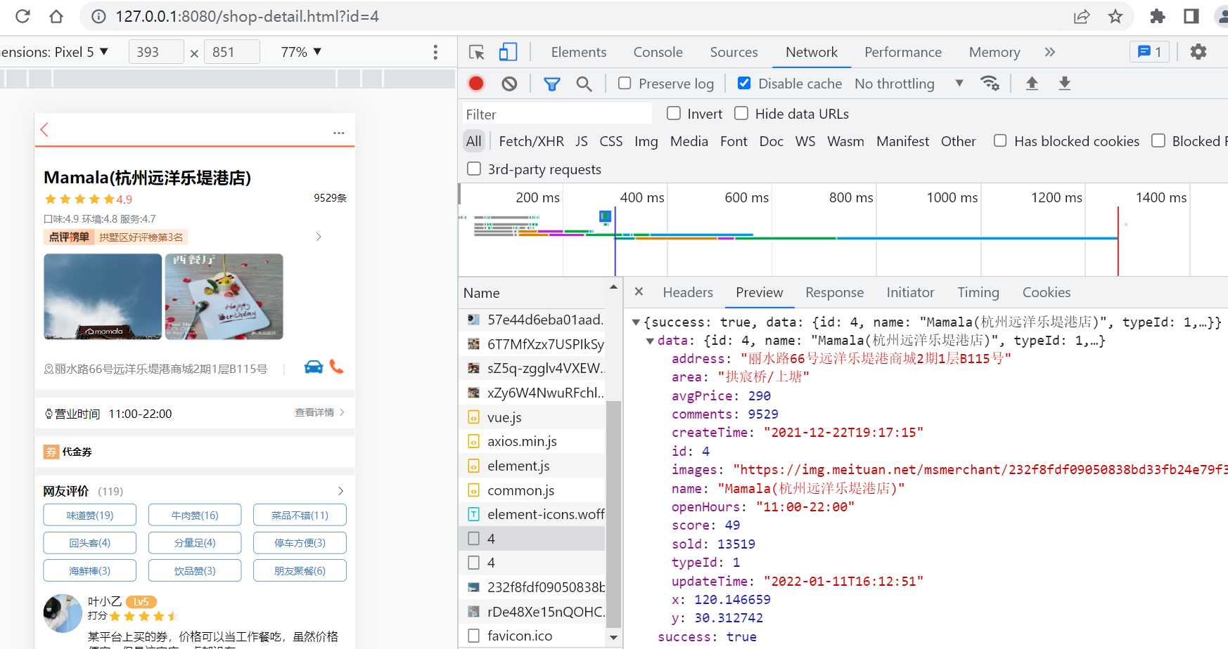This screenshot has width=1228, height=649.
Task: Check the Hide data URLs checkbox
Action: pyautogui.click(x=741, y=113)
